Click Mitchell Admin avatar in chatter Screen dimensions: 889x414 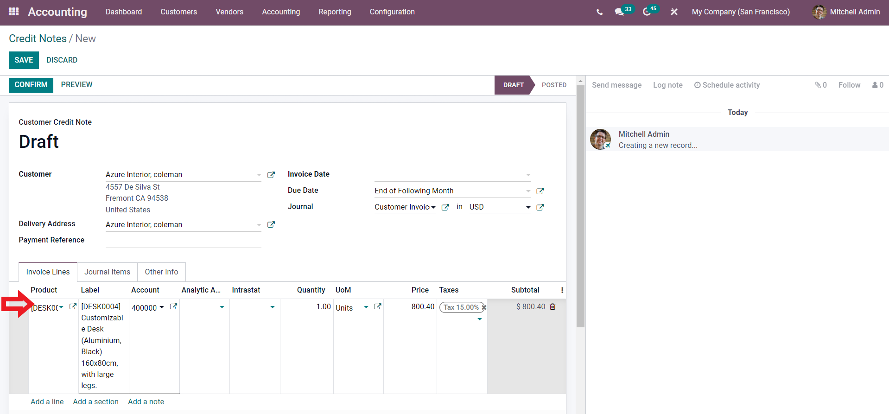(600, 139)
